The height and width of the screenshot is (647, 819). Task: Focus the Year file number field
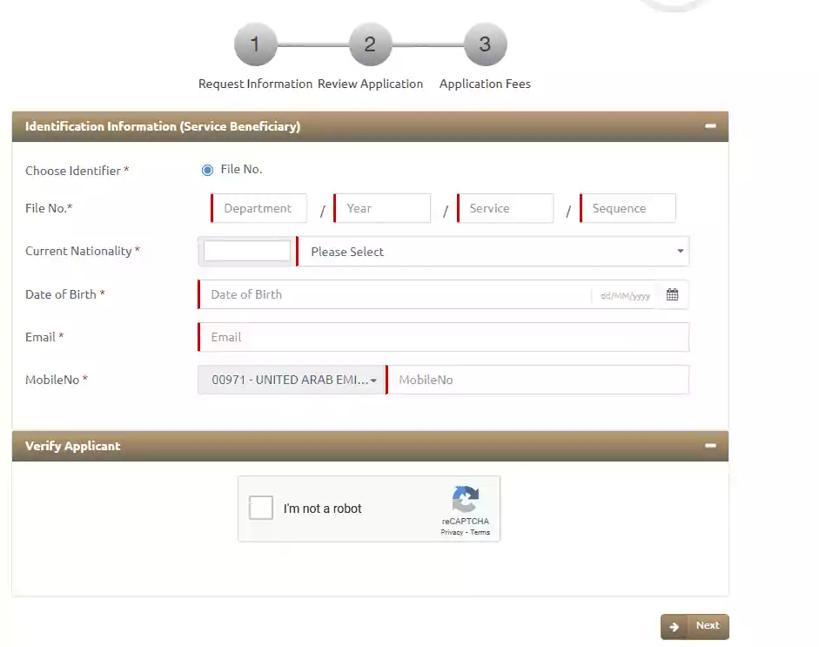[382, 208]
